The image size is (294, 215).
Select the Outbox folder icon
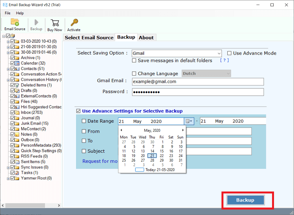coord(17,140)
